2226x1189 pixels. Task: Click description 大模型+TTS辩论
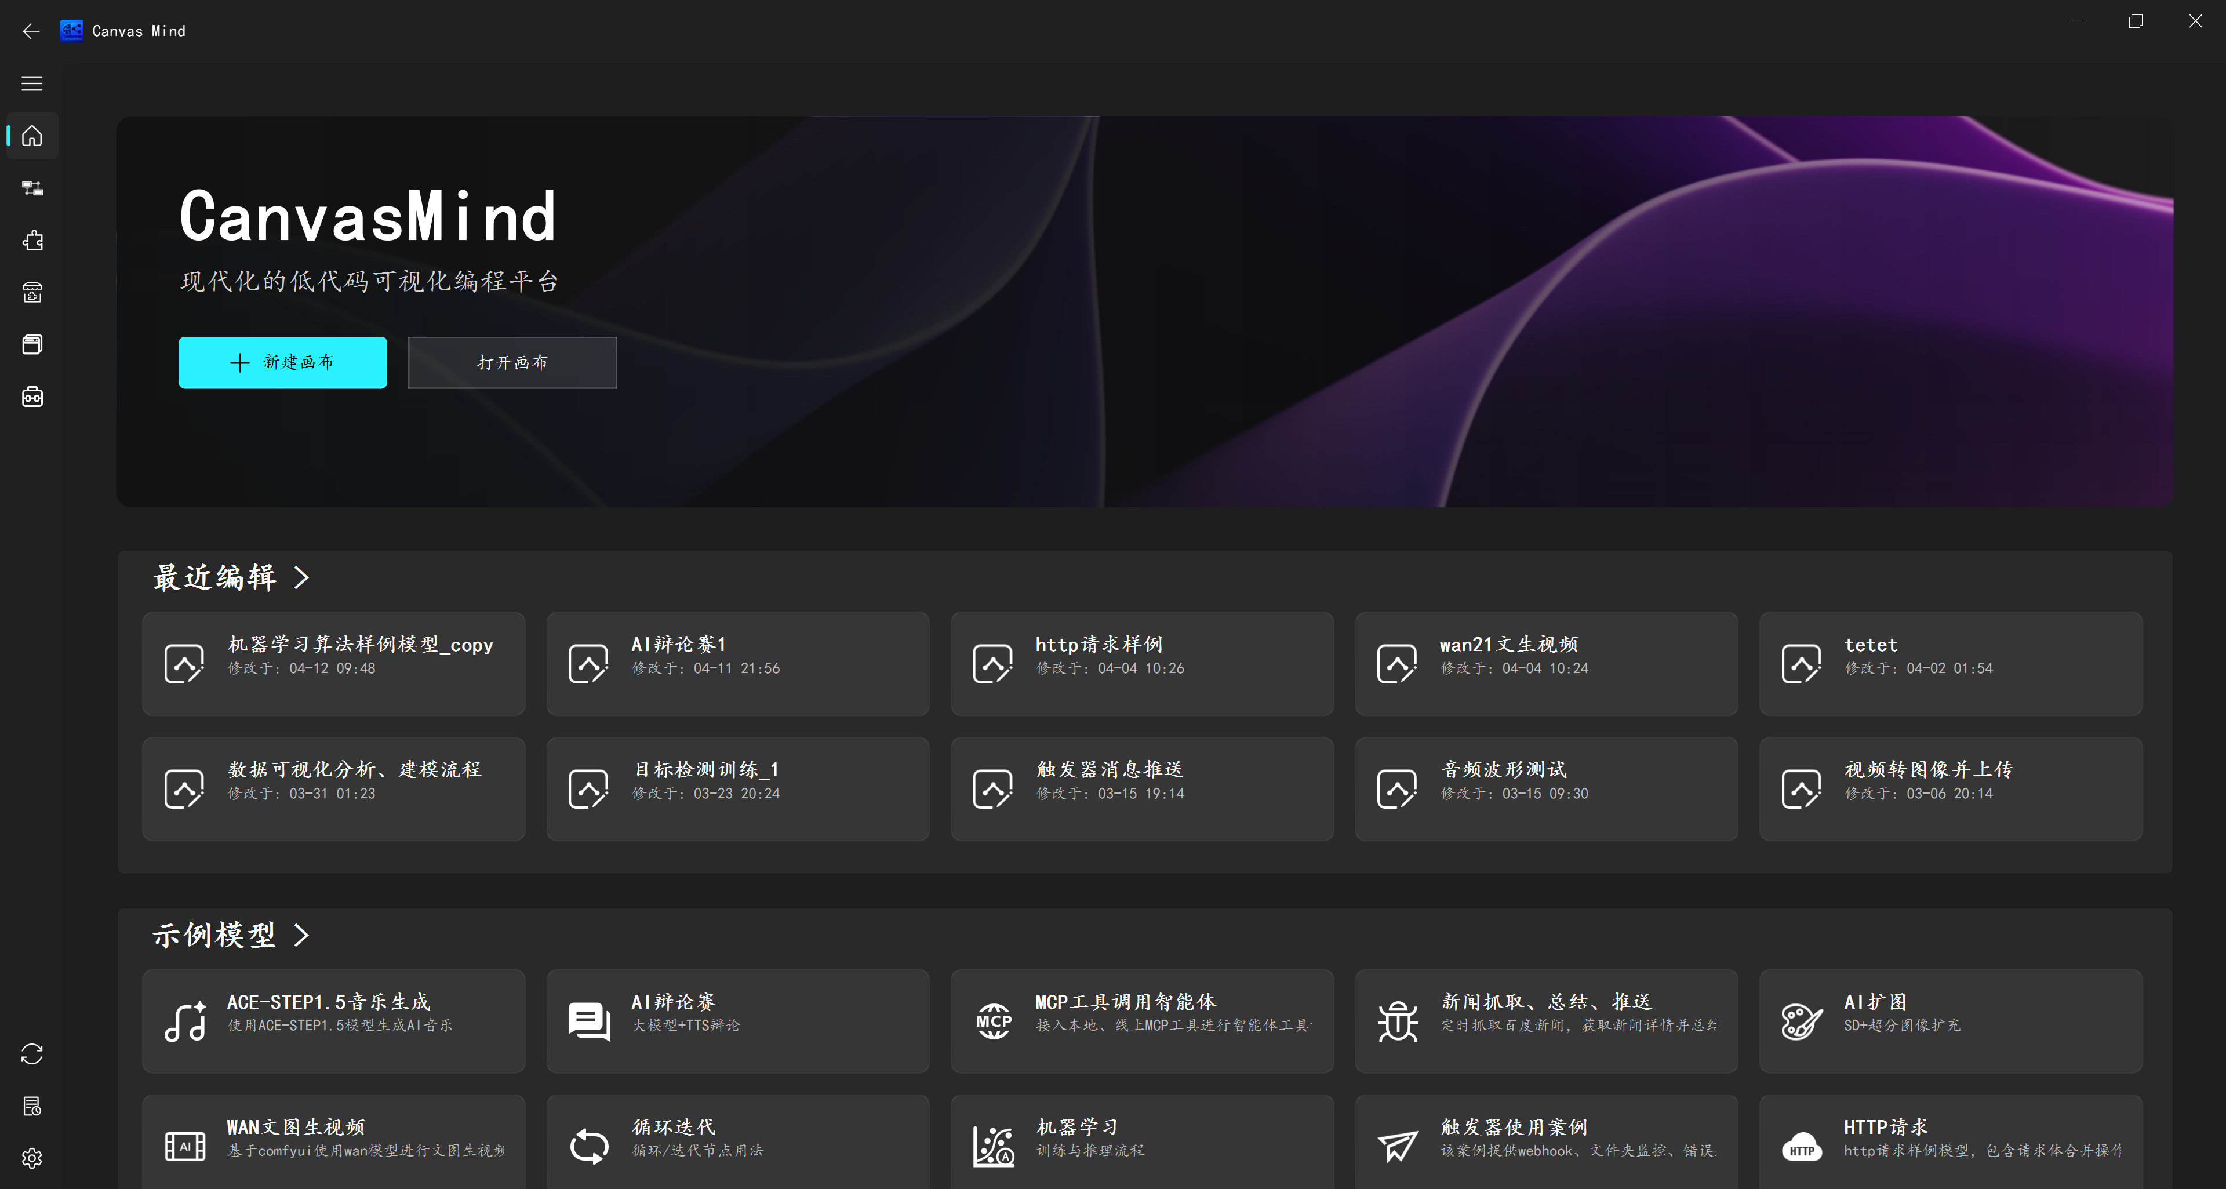(686, 1026)
